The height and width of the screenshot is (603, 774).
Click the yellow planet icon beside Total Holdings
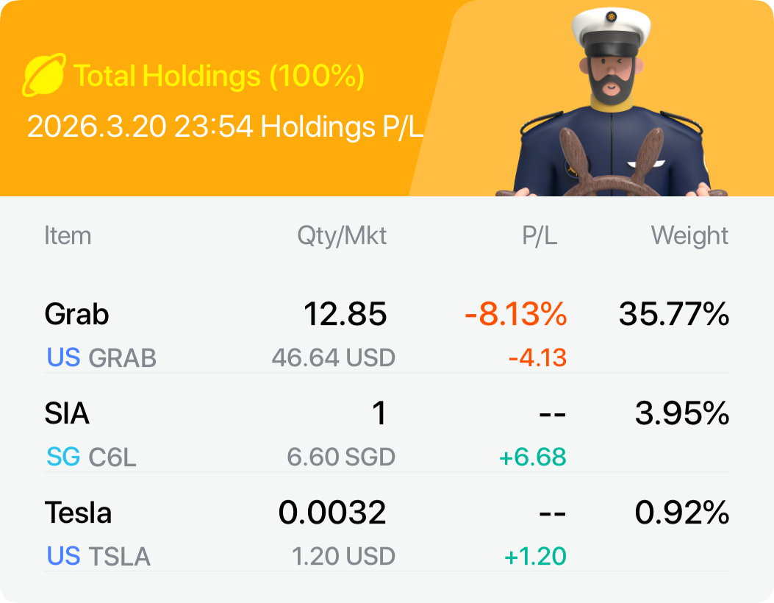[44, 75]
